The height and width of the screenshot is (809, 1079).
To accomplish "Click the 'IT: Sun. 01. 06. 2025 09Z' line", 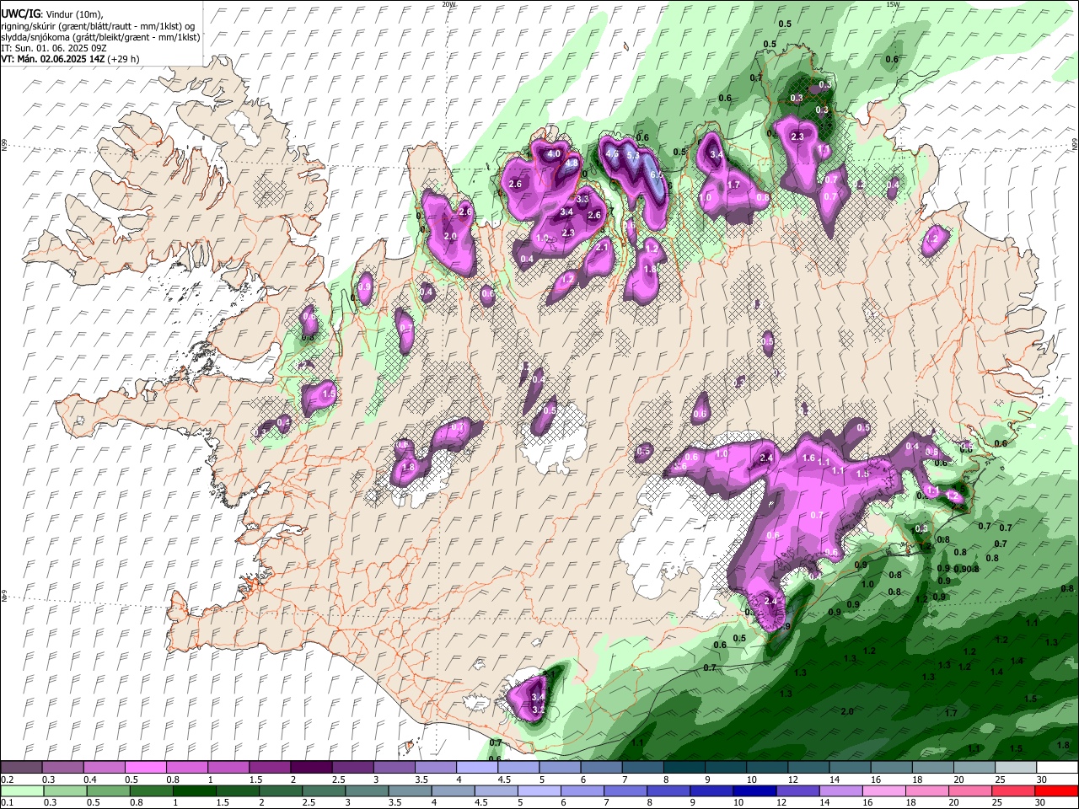I will pos(53,48).
